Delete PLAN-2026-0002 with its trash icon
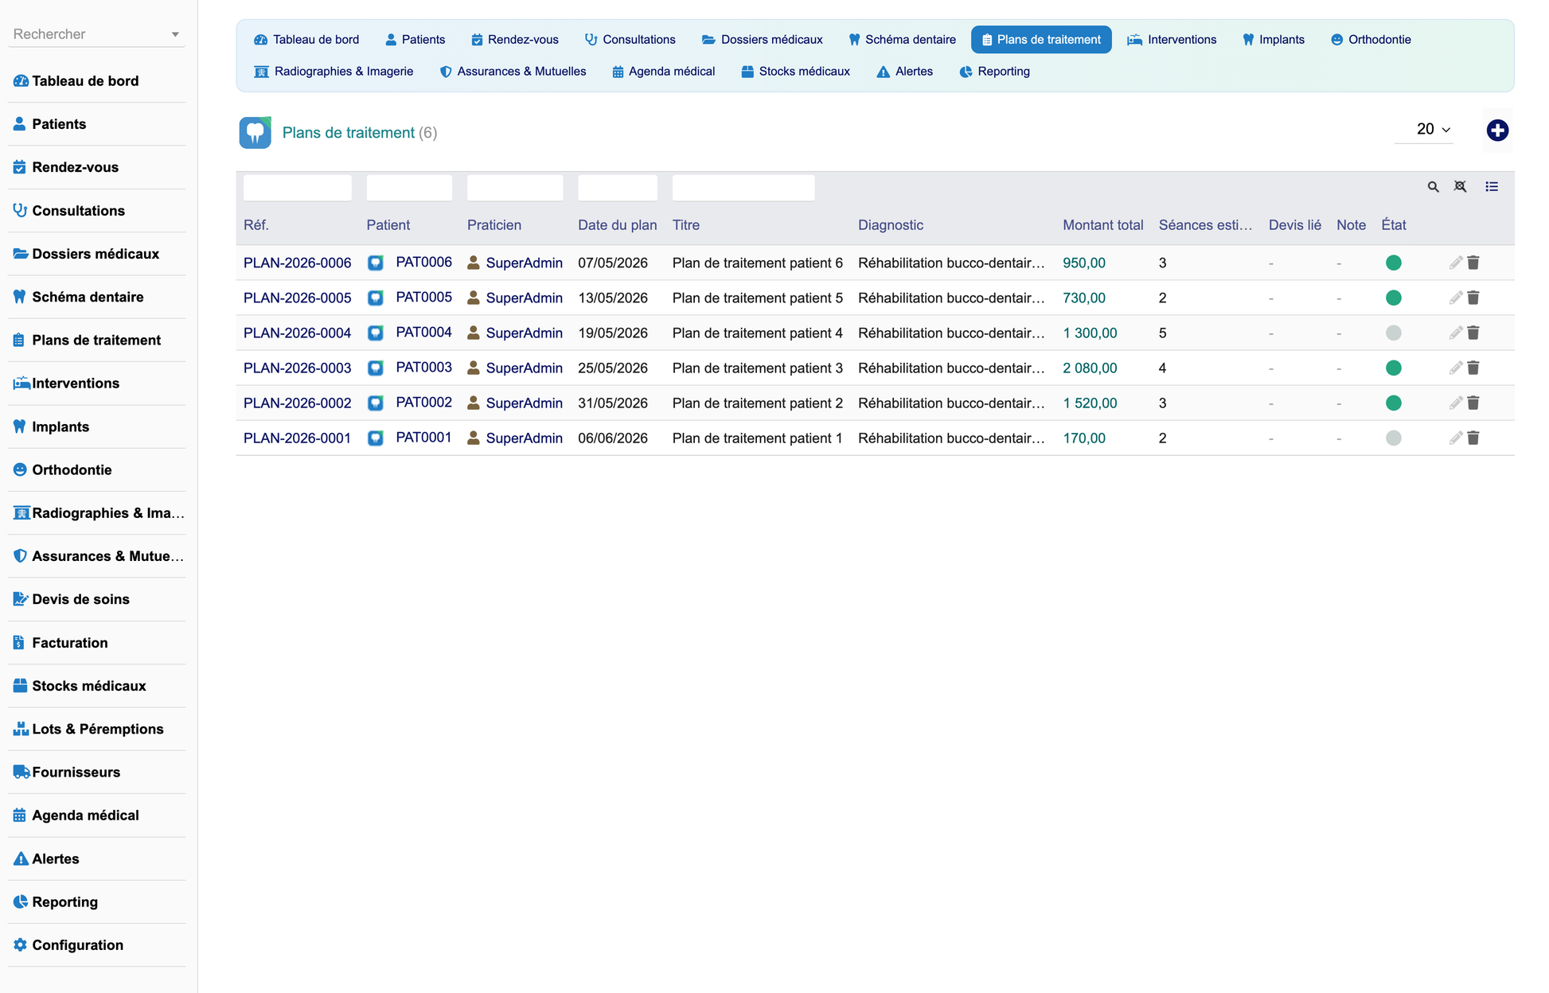 pyautogui.click(x=1473, y=403)
